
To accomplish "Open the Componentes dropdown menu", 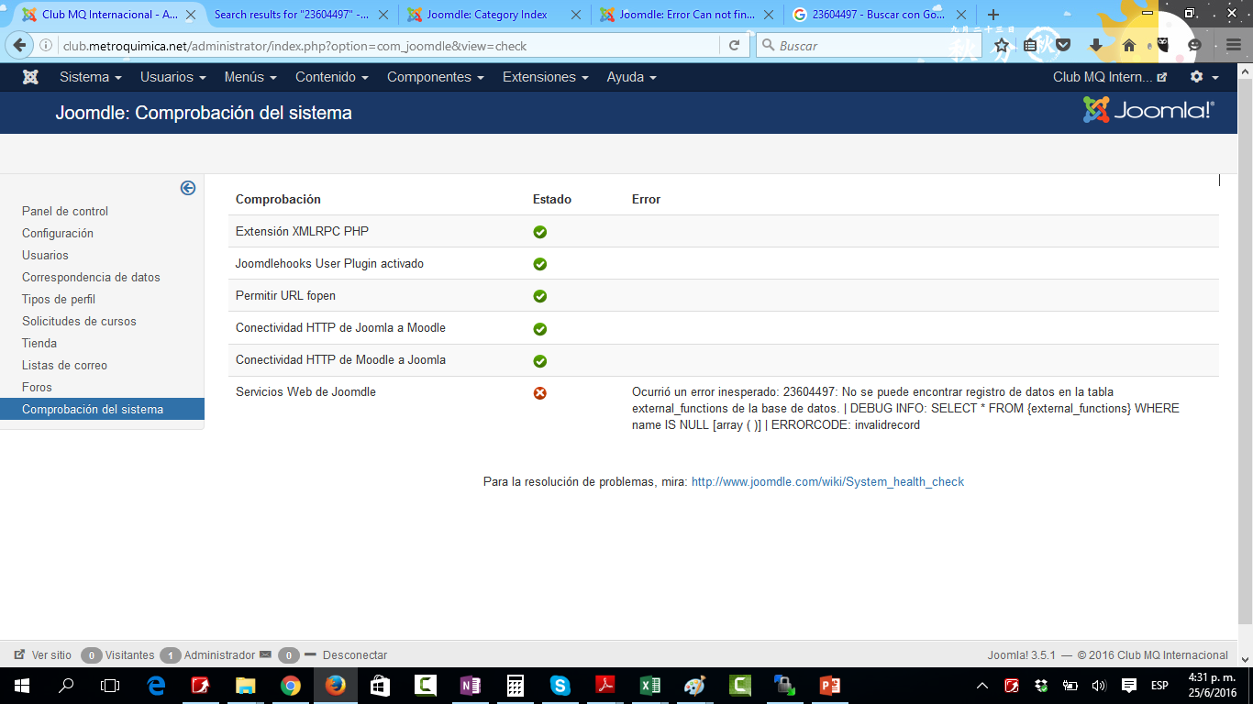I will pyautogui.click(x=435, y=77).
